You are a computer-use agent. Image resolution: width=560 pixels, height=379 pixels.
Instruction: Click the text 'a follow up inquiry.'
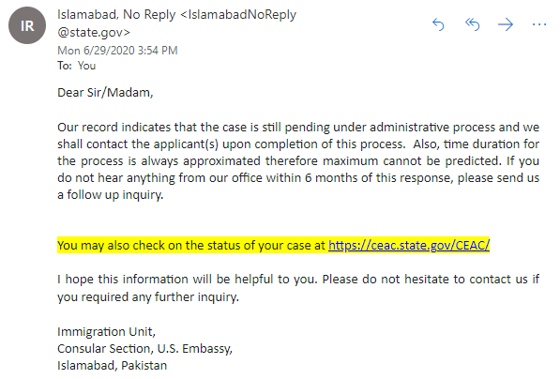click(111, 195)
